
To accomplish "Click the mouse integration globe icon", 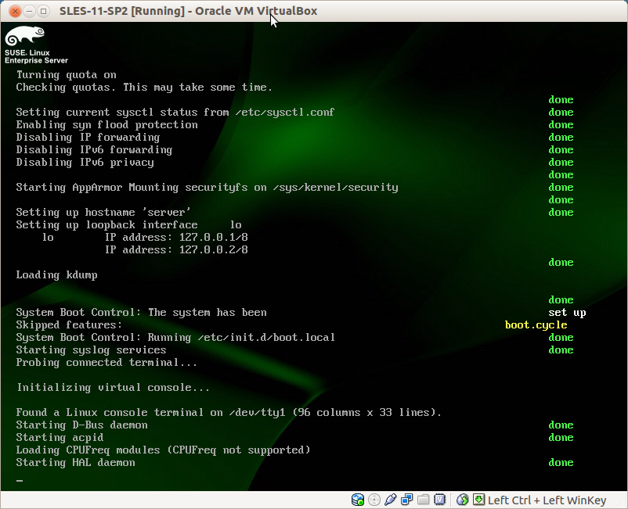I will [x=462, y=500].
